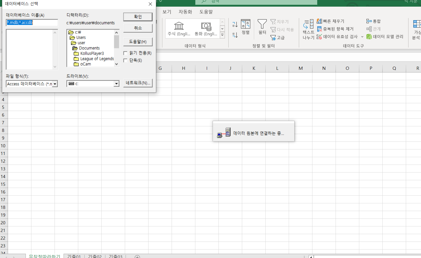
Task: Click the OK (확인) button
Action: [138, 17]
